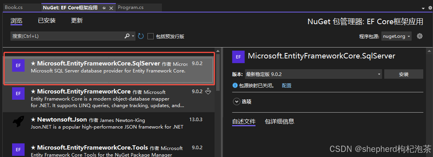Image resolution: width=433 pixels, height=157 pixels.
Task: Open the 程序包源 nuget.org dropdown
Action: tap(397, 36)
